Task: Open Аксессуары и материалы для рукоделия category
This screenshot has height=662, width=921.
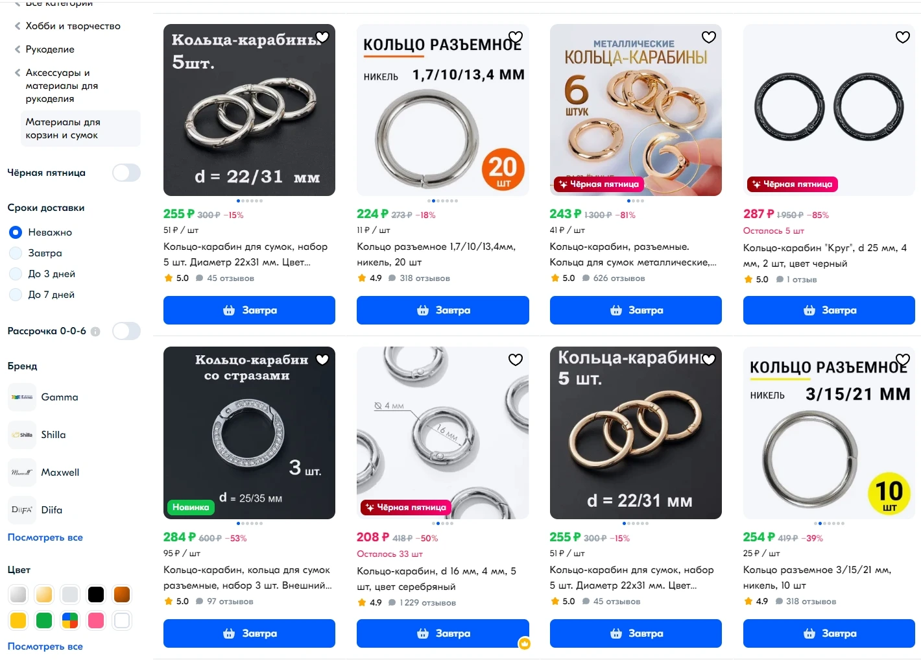Action: click(62, 86)
